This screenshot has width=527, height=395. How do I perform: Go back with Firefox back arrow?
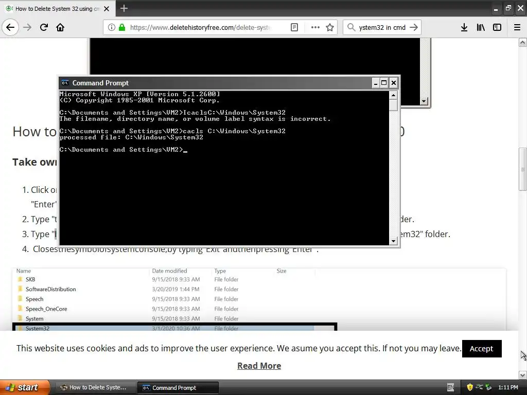click(10, 27)
